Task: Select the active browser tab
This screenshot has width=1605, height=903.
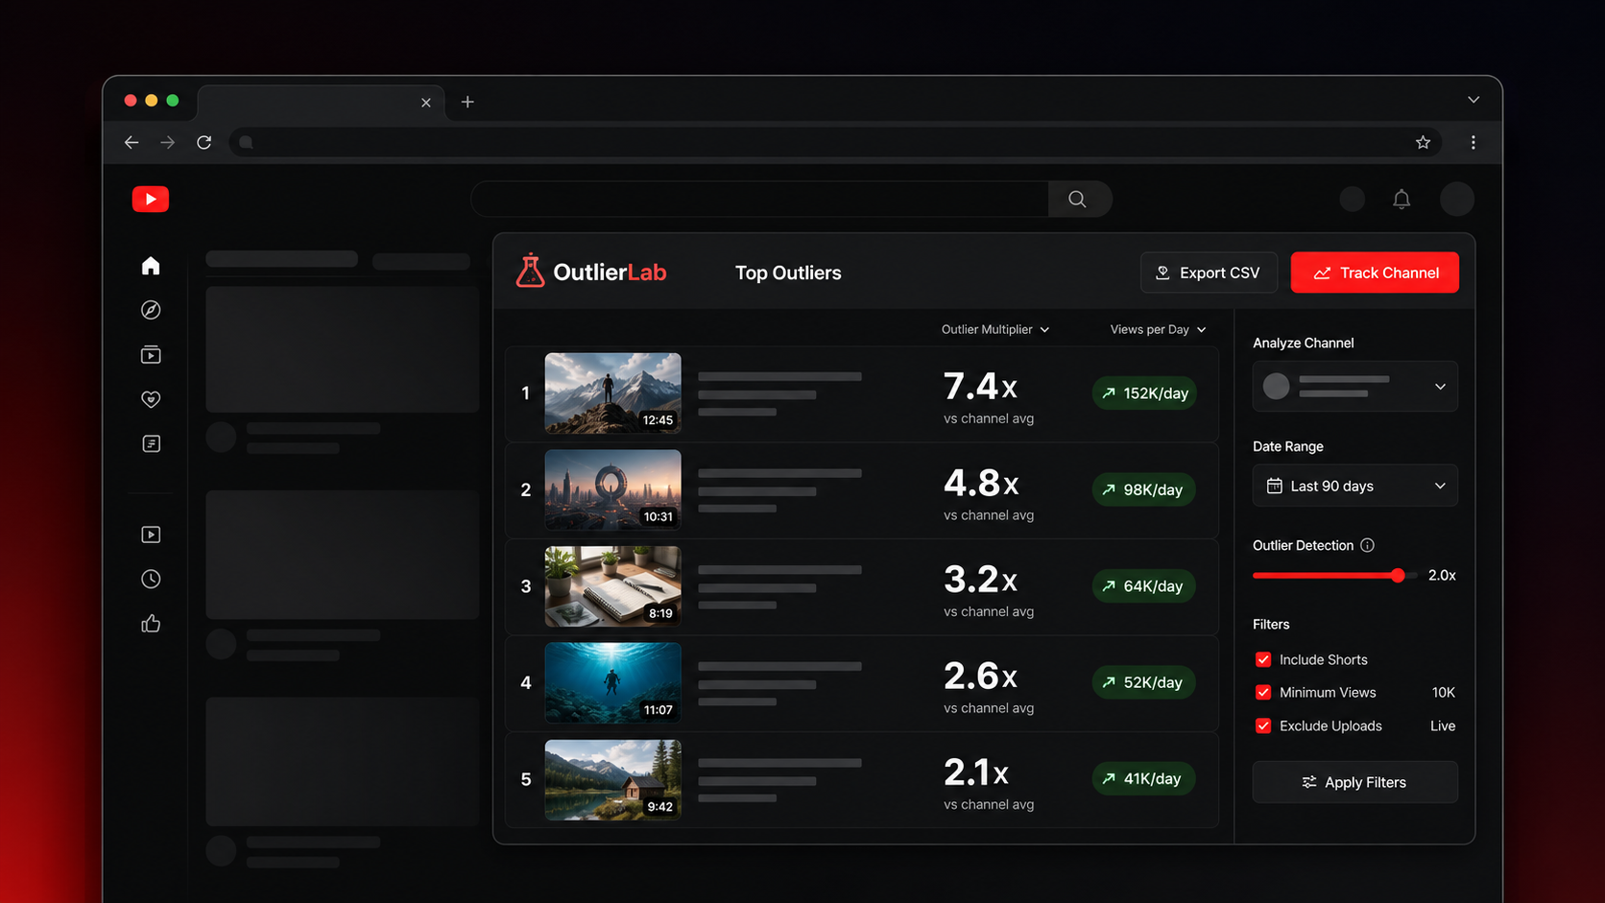Action: 322,102
